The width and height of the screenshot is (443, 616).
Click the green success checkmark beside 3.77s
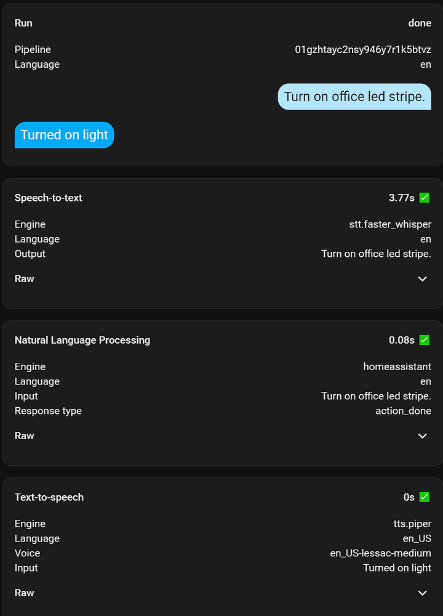[425, 198]
